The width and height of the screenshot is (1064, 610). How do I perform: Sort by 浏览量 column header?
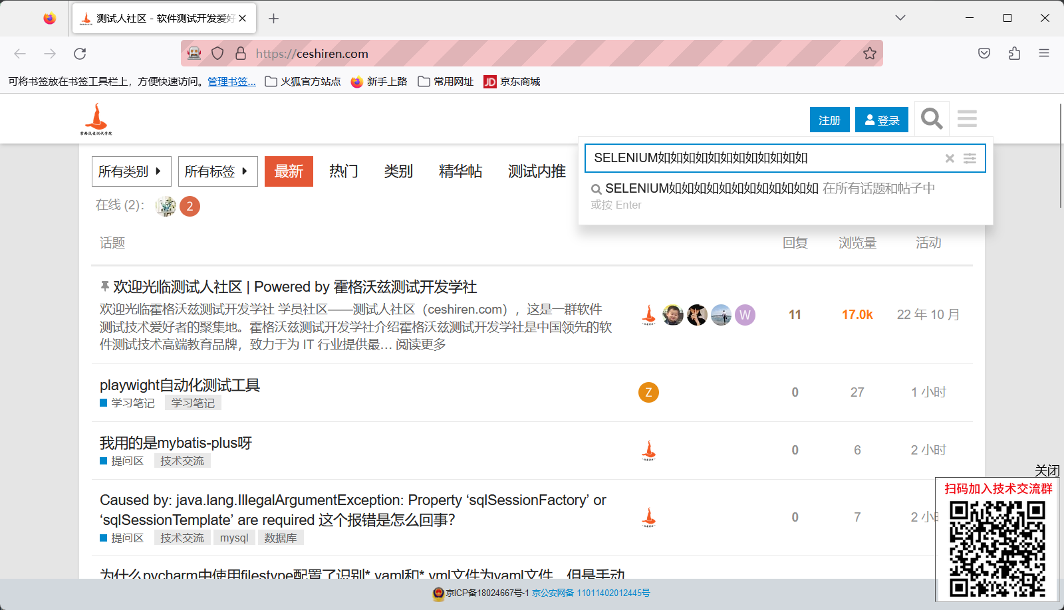click(x=857, y=243)
